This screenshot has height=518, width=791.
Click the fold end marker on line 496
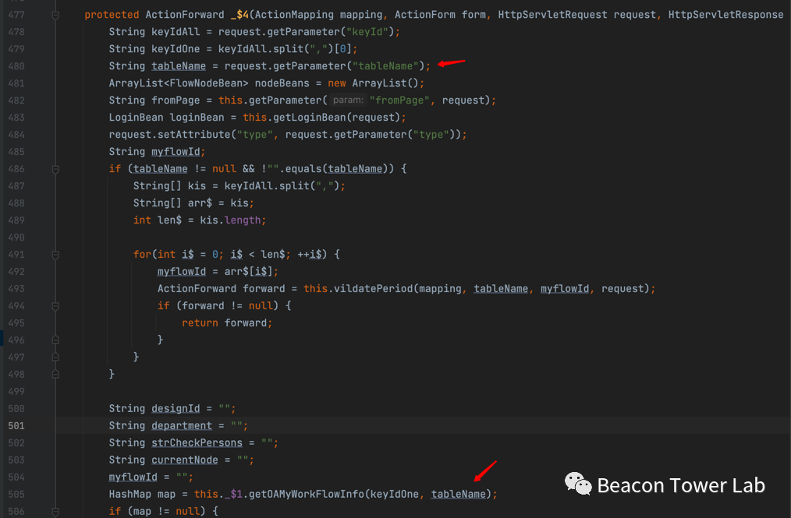[x=55, y=340]
